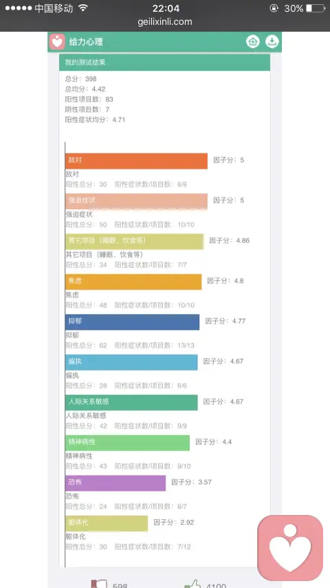Tap the download icon in the header

click(x=272, y=41)
